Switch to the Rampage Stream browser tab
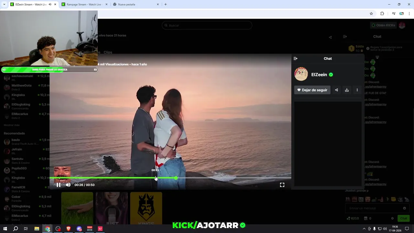This screenshot has height=233, width=414. point(84,5)
